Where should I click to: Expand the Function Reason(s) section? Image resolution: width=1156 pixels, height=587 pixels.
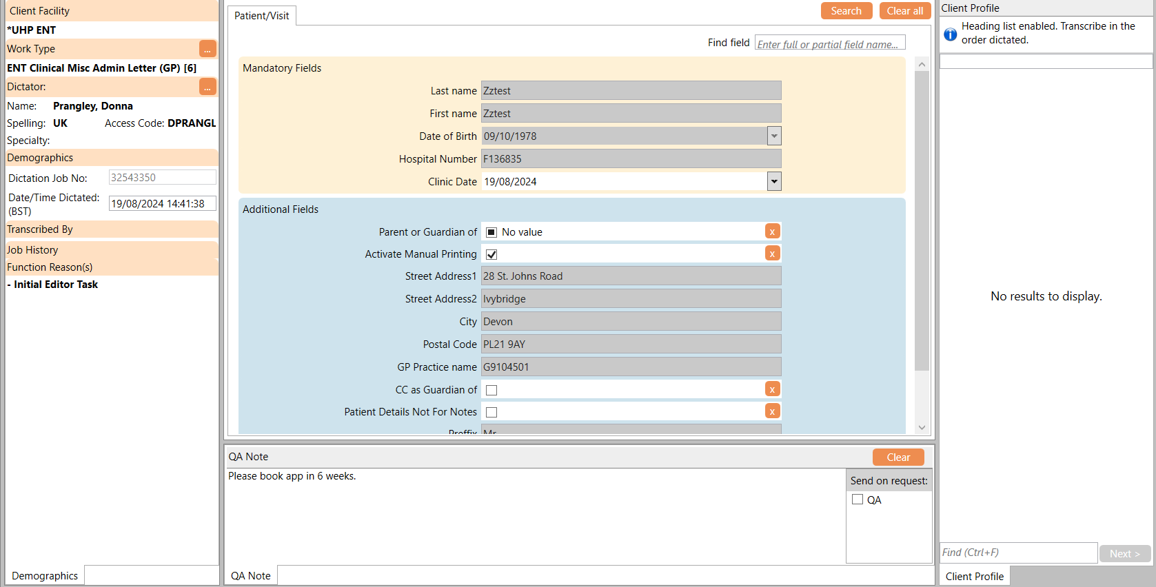tap(112, 267)
